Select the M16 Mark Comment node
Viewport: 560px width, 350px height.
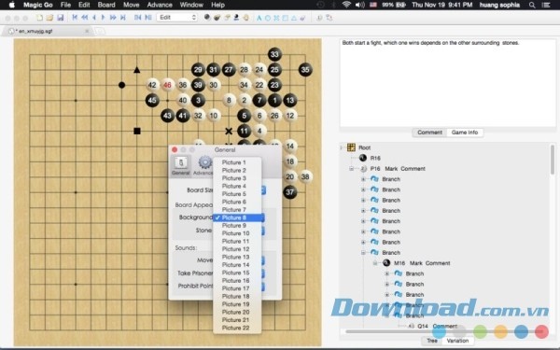416,263
